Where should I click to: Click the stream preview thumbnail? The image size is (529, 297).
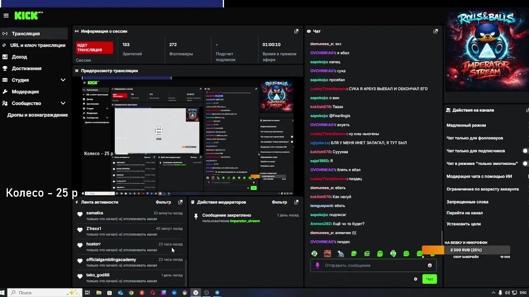[x=187, y=136]
